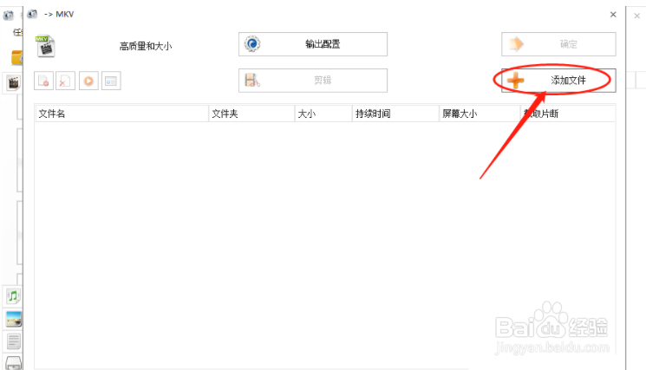
Task: Click the remove file toolbar icon
Action: pos(43,81)
